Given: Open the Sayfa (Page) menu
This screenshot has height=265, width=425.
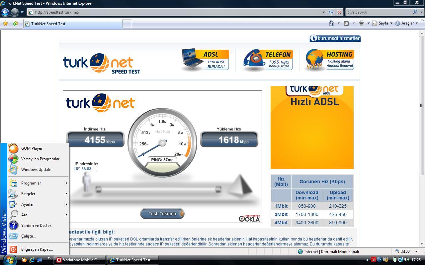Looking at the screenshot, I should pos(382,23).
